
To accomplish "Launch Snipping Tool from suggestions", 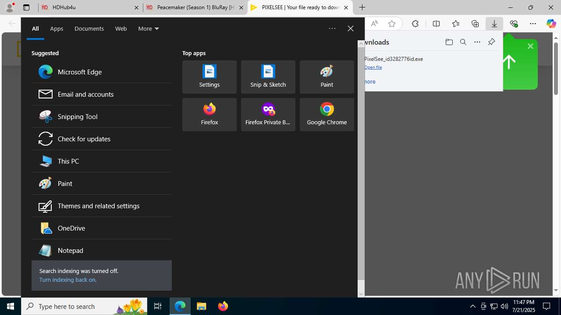I will [x=102, y=116].
